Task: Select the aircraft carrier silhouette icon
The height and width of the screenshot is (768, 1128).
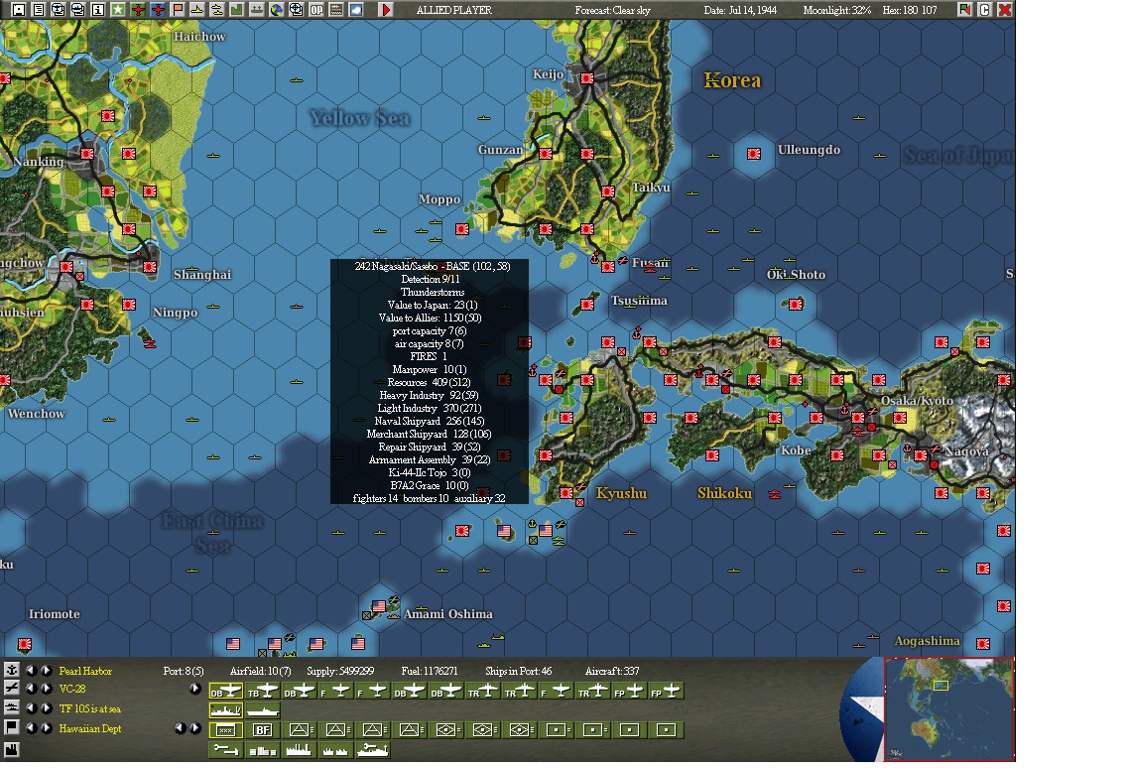Action: (x=263, y=710)
